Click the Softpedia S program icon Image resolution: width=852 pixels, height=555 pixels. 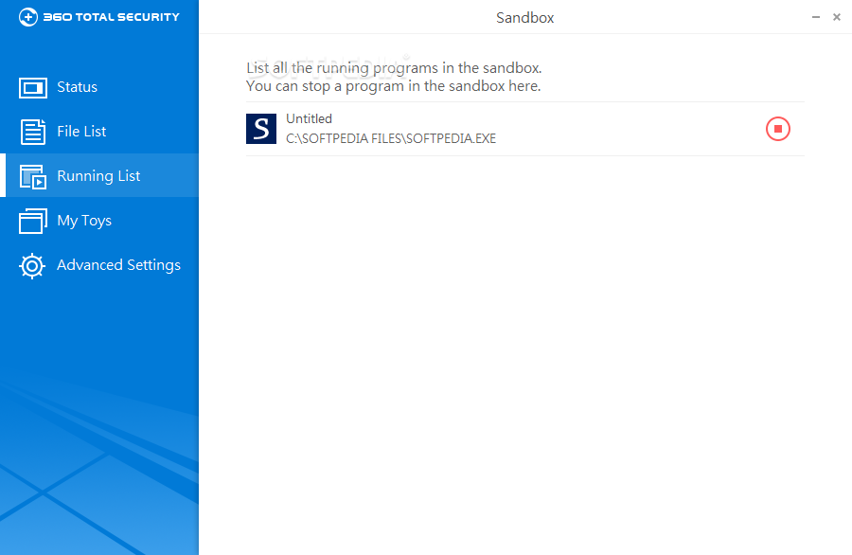click(261, 129)
